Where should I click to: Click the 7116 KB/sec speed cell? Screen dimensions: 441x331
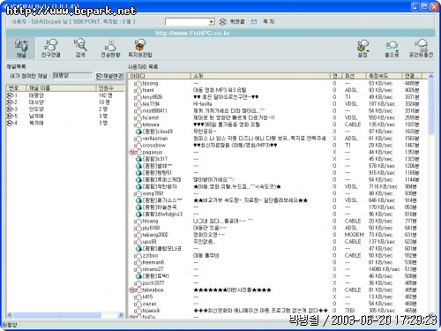[x=383, y=186]
